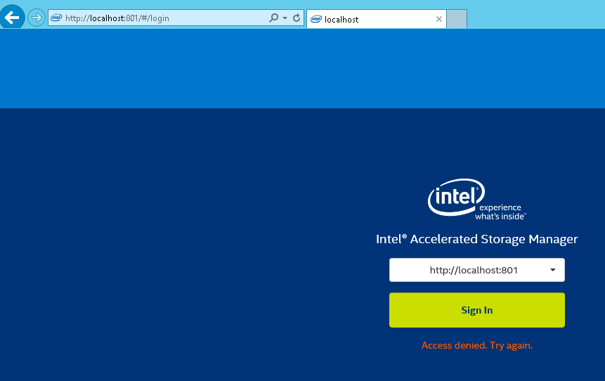Click the URL text in the address bar

coord(117,18)
